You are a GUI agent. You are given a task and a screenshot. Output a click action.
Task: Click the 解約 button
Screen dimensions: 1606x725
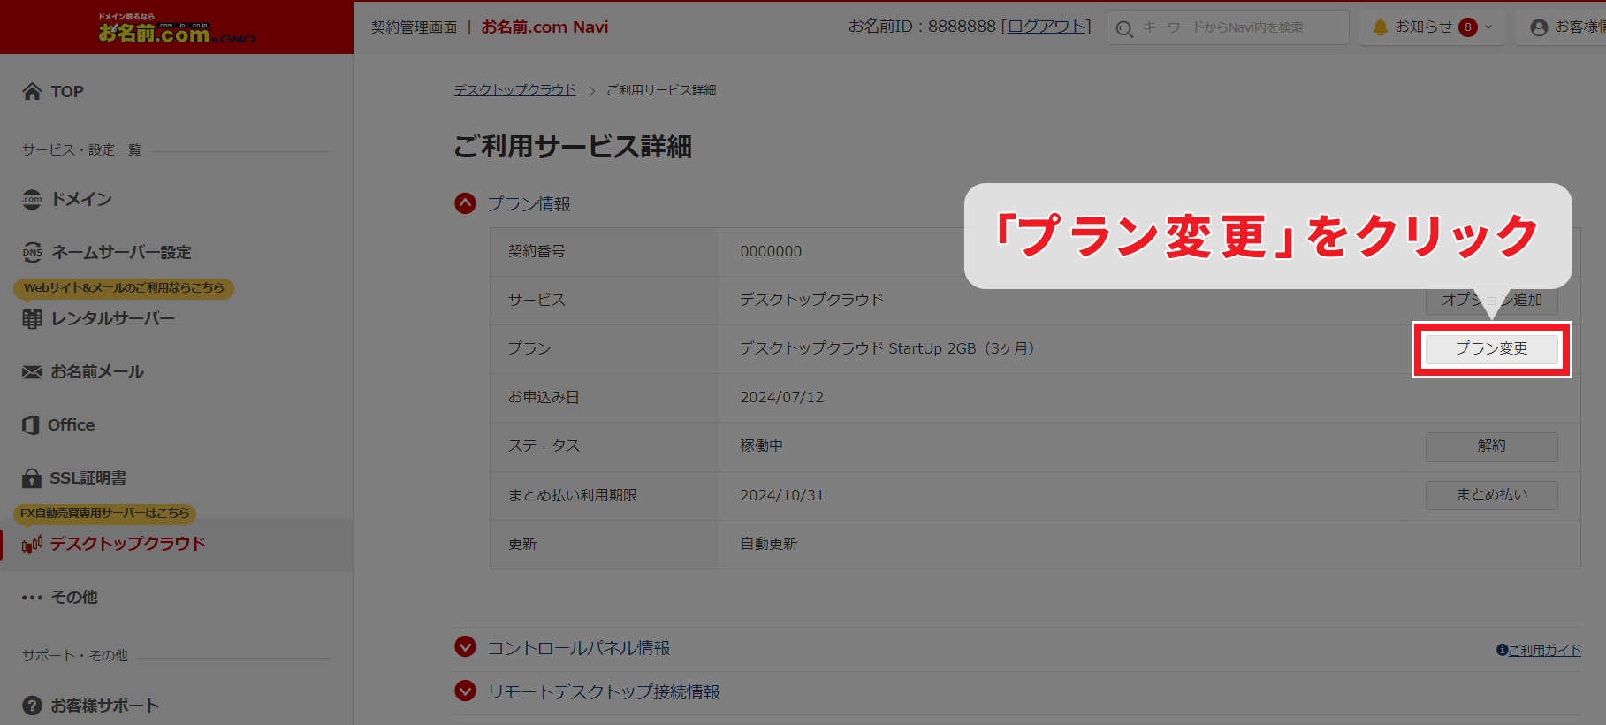click(x=1491, y=446)
